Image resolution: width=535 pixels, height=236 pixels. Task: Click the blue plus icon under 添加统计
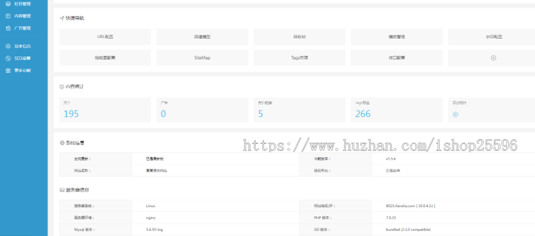[455, 115]
